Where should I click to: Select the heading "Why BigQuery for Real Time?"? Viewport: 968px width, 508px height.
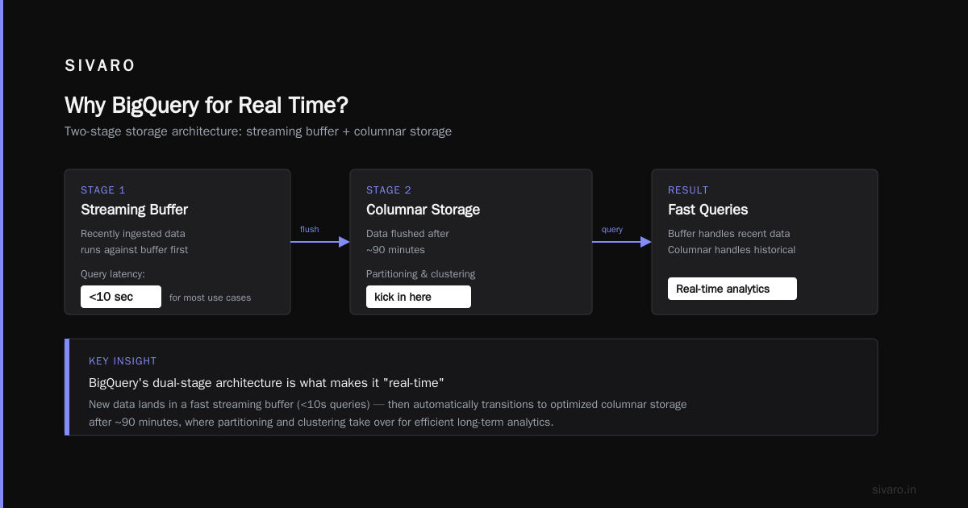(207, 106)
